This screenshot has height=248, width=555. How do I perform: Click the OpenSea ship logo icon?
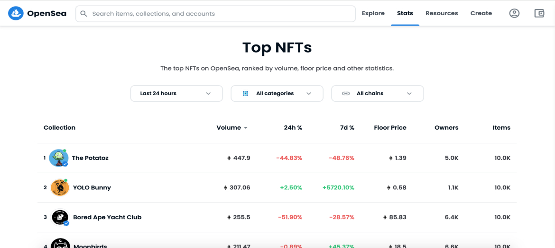point(16,13)
